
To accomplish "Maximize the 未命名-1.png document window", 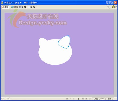I will pyautogui.click(x=112, y=3).
